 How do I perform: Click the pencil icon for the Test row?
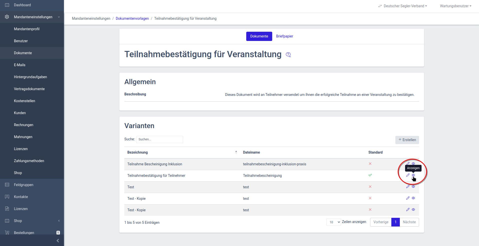(x=408, y=187)
